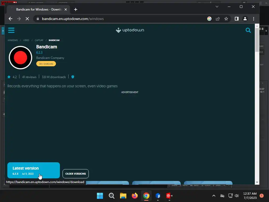Click the BANDICAM breadcrumb
This screenshot has width=269, height=202.
[54, 40]
